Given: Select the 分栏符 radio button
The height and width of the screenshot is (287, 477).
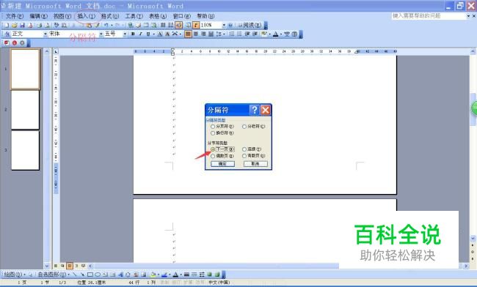Looking at the screenshot, I should click(x=244, y=127).
